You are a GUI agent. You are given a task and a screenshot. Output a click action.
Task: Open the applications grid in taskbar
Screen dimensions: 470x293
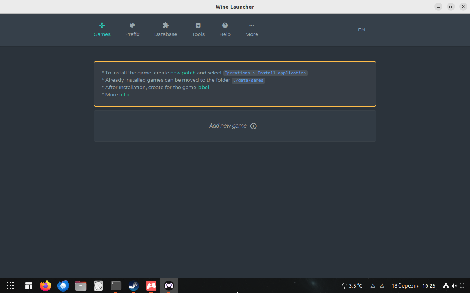pos(10,286)
